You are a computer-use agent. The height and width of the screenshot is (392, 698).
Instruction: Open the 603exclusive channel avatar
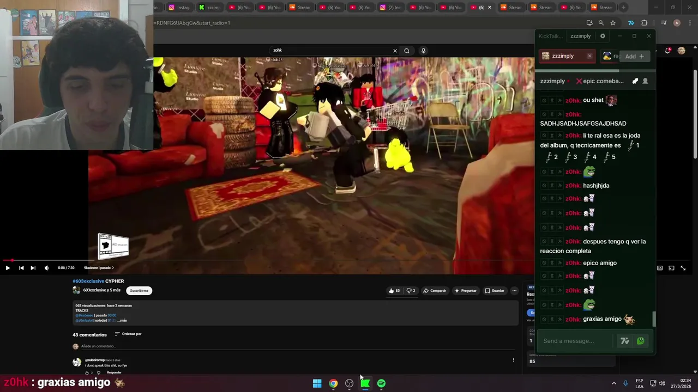tap(76, 290)
